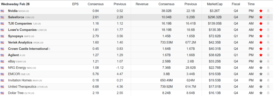Add NRG Energy to favorites star
The image size is (274, 96).
click(x=261, y=68)
